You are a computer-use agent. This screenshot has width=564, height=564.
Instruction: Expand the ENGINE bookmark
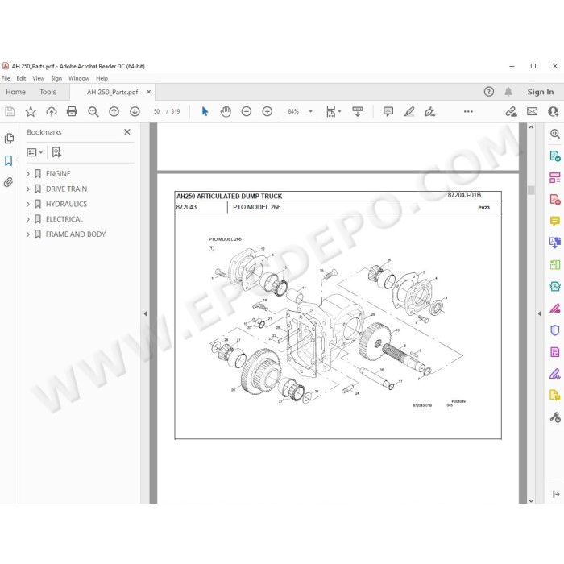tap(28, 174)
